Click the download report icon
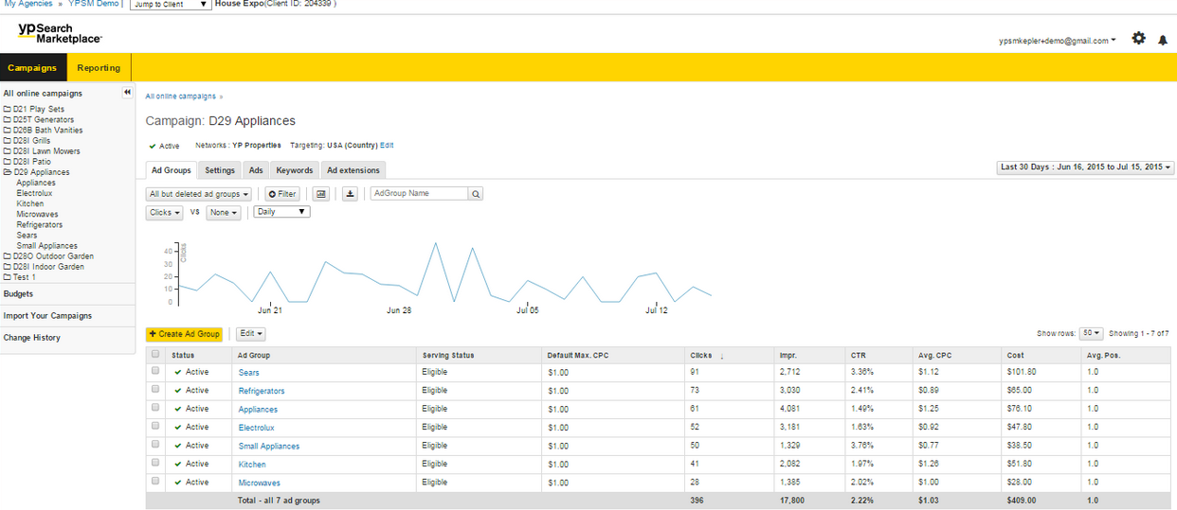Screen dimensions: 1177x510 point(350,194)
